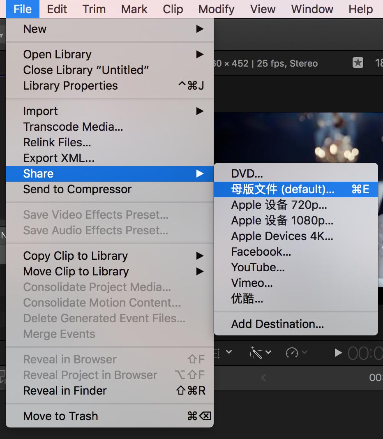Share to YouTube...
This screenshot has height=439, width=383.
(x=295, y=267)
